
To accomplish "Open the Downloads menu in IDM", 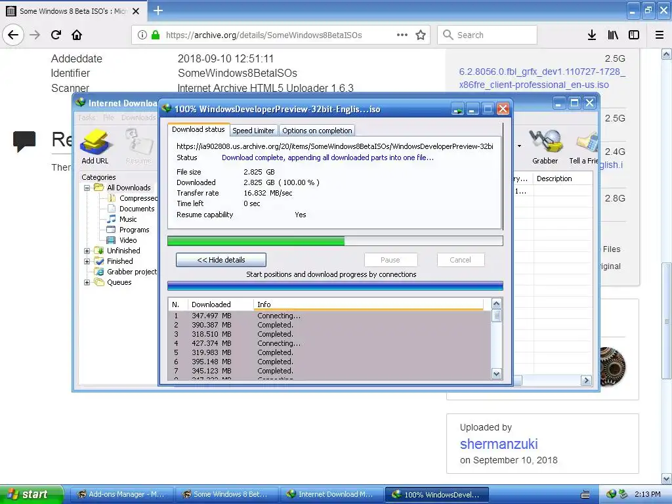I will (138, 117).
